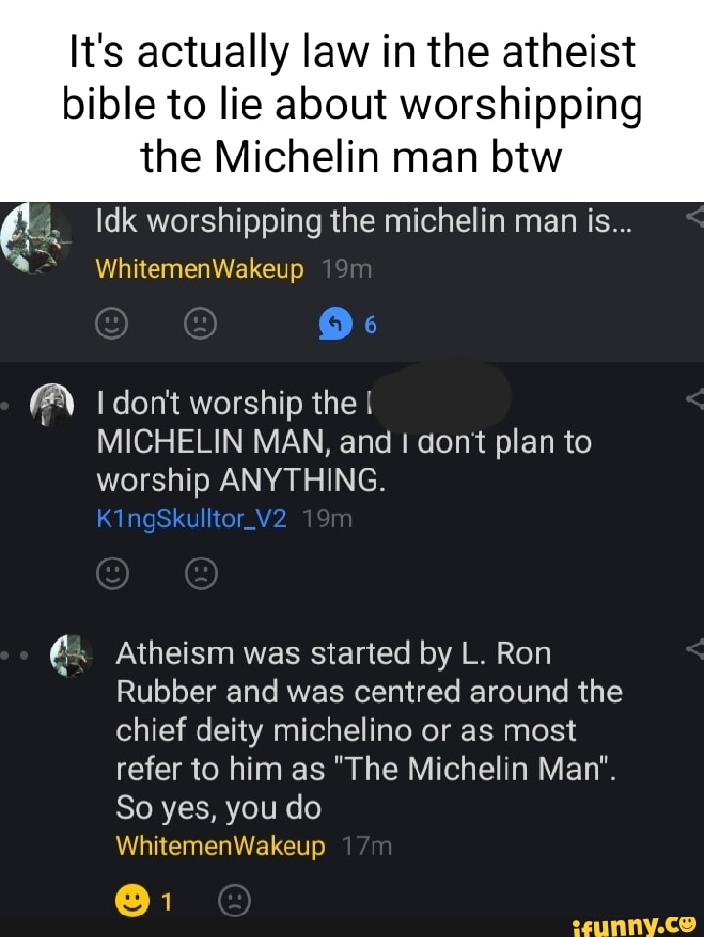Viewport: 704px width, 937px height.
Task: Expand the truncated "Idk worshipping the michelin man is..." comment
Action: click(363, 226)
